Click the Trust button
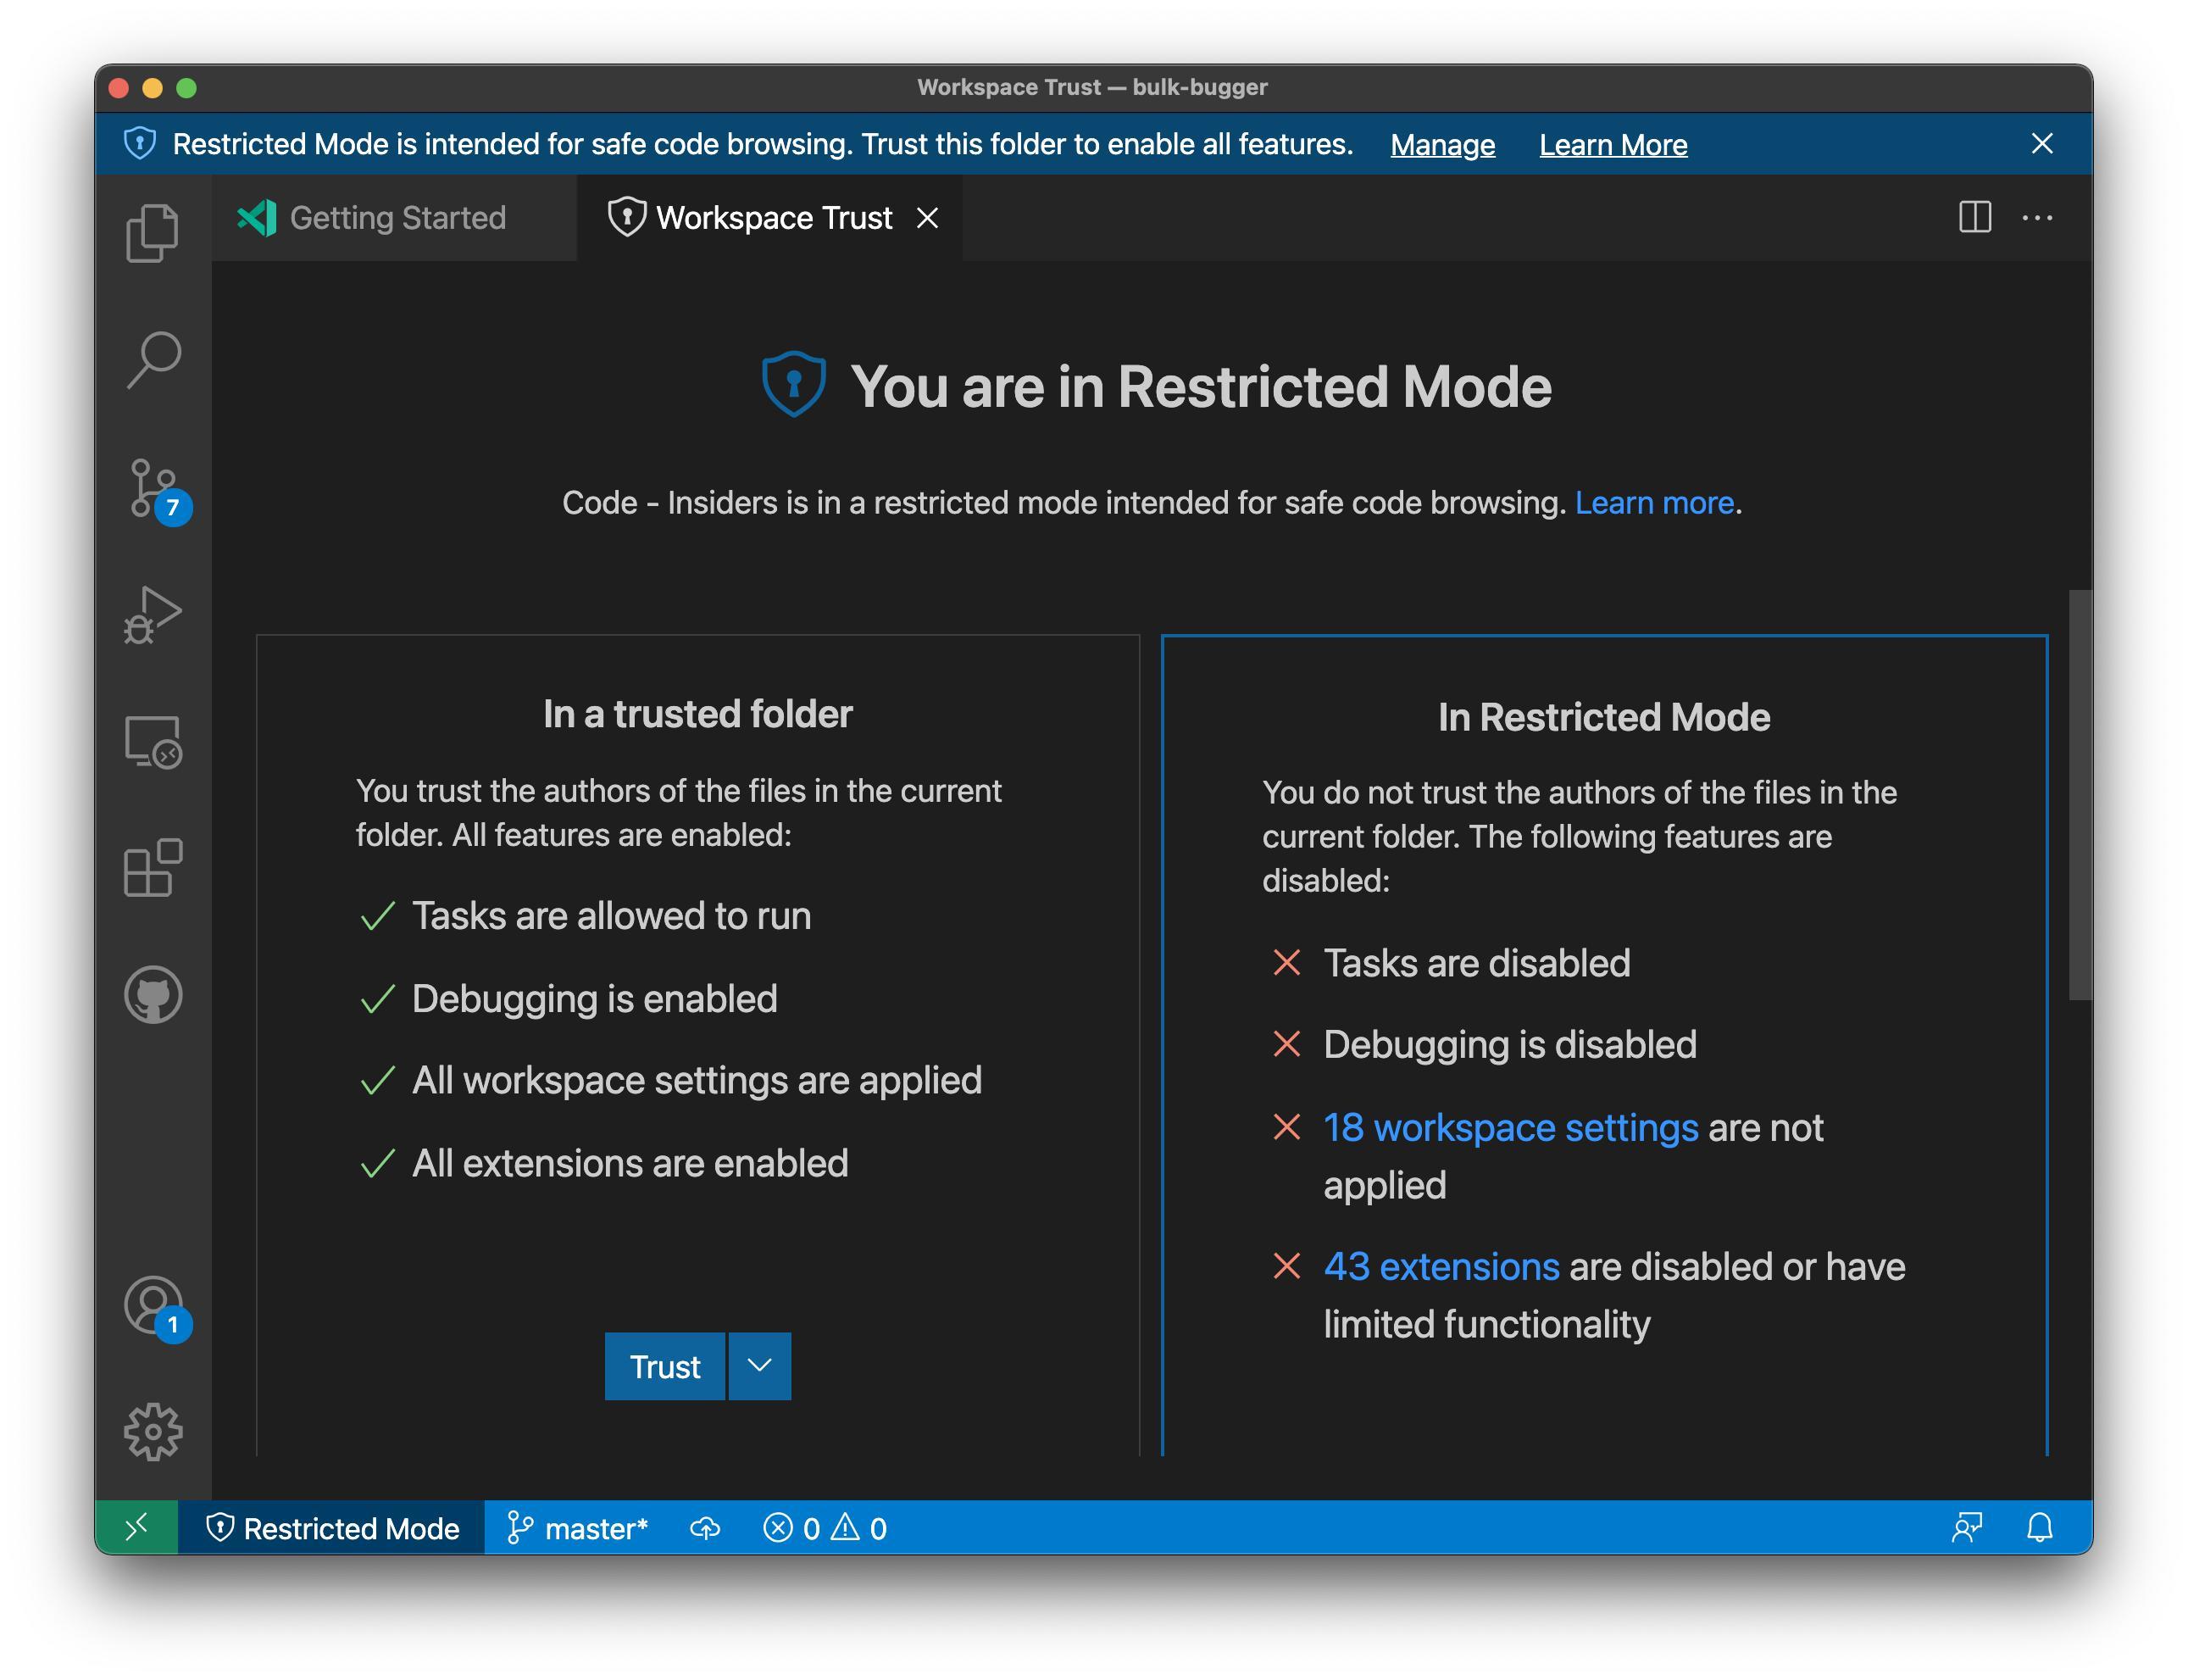 (x=664, y=1366)
